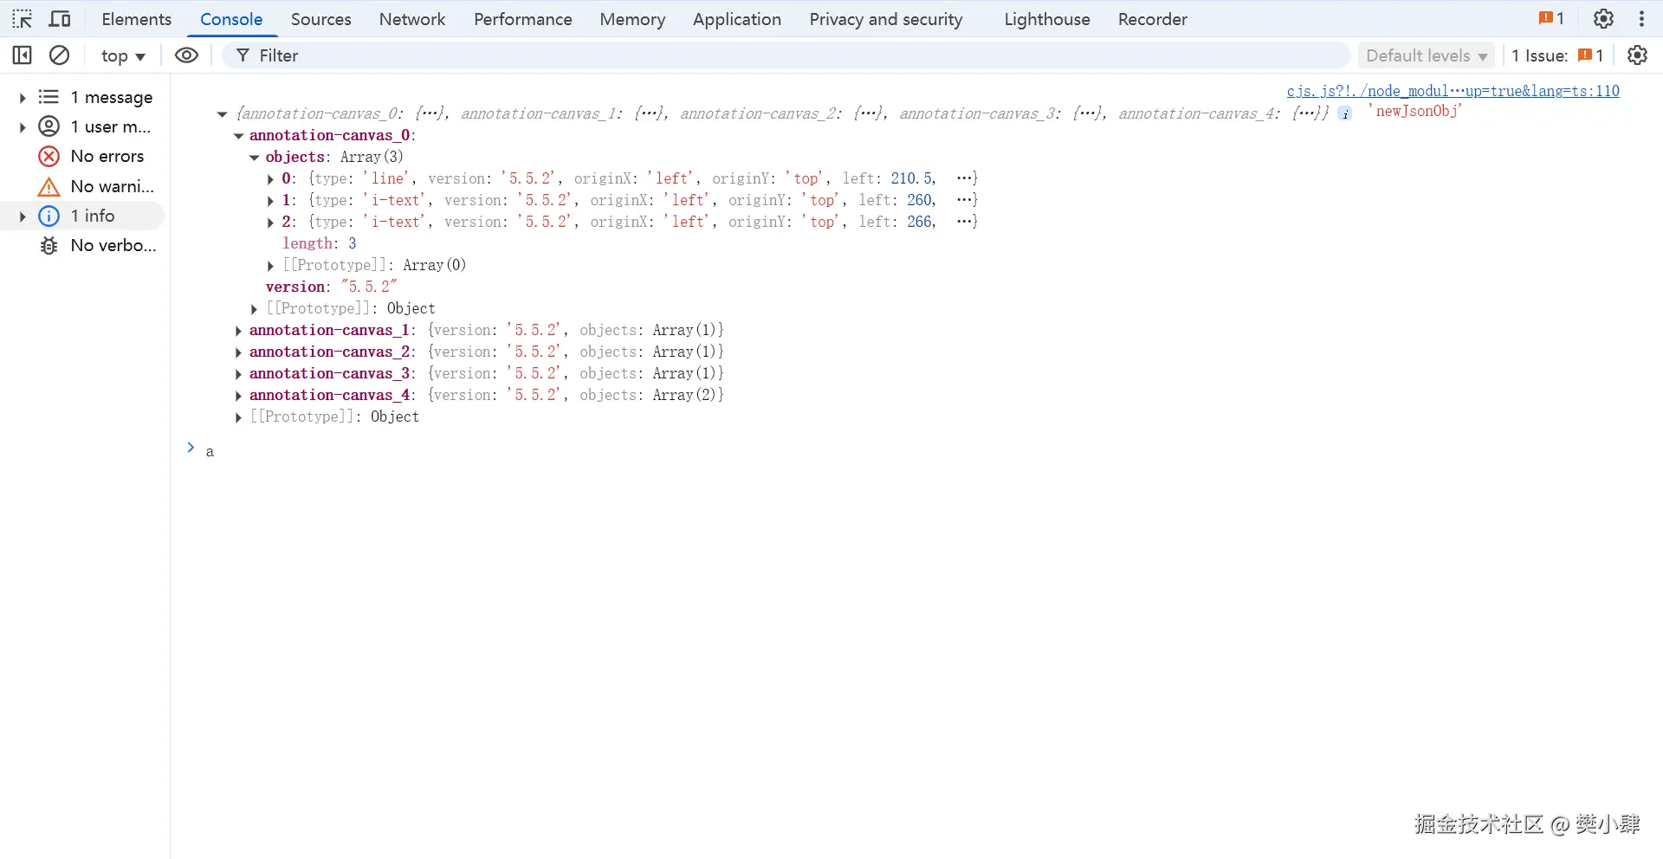
Task: Expand the 1 user messages group
Action: [23, 126]
